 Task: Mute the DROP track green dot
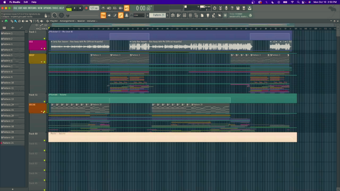pos(44,62)
